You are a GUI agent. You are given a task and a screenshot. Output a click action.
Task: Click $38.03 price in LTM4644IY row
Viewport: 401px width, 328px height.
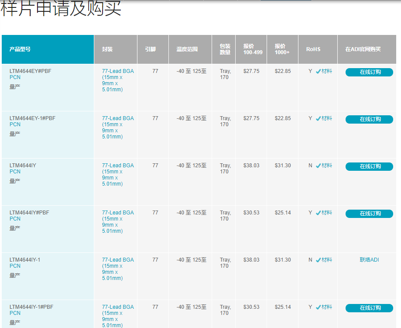251,166
